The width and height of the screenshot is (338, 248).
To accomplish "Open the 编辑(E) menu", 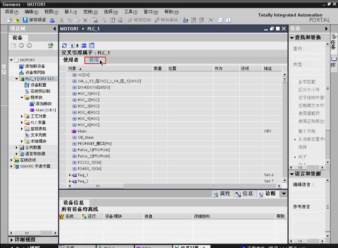I will (32, 11).
